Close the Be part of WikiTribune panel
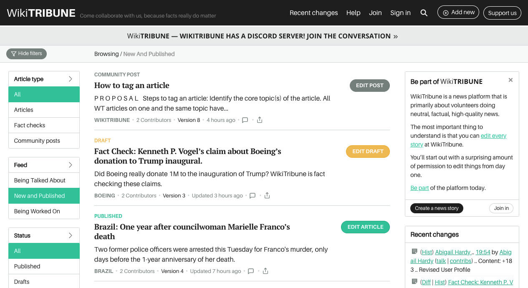528x288 pixels. point(510,80)
